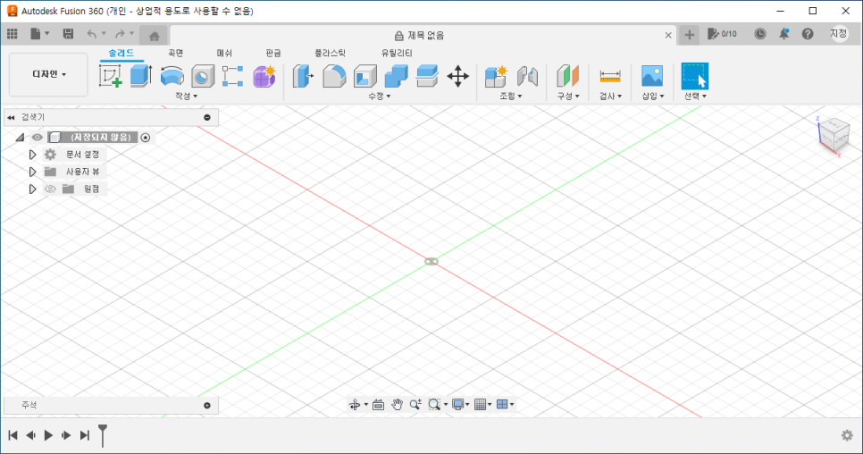Screen dimensions: 863x454
Task: Select the Joint tool
Action: tap(527, 76)
